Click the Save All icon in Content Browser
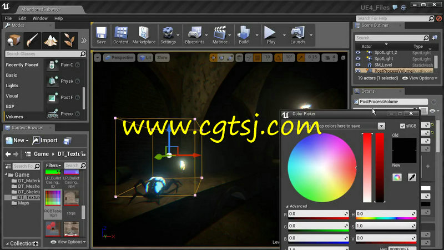Viewport: 444px width, 250px height. click(67, 141)
